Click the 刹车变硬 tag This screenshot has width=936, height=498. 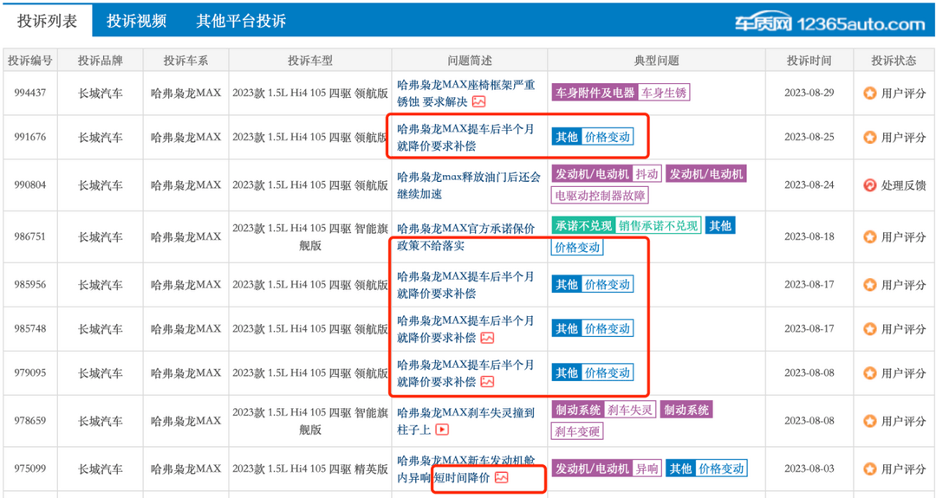tap(577, 430)
